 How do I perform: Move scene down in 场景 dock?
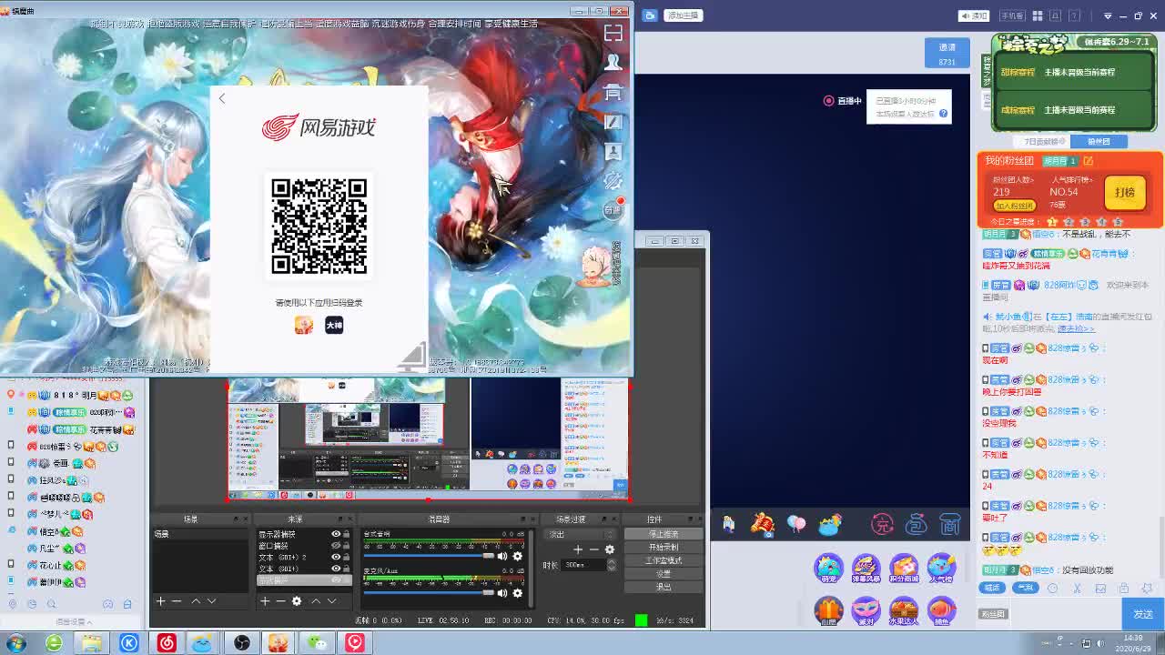[211, 601]
